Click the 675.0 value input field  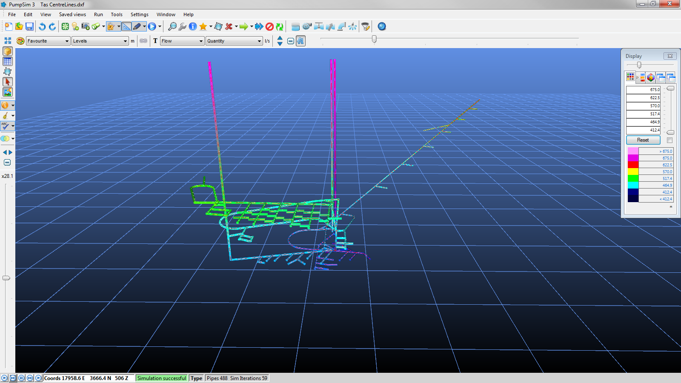(x=643, y=90)
